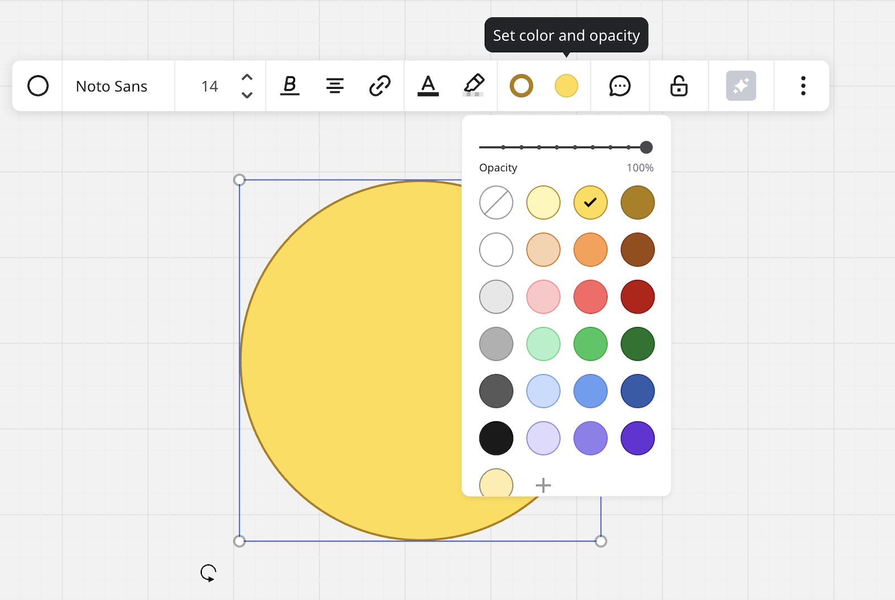Open the text alignment options
The width and height of the screenshot is (895, 600).
pos(335,86)
